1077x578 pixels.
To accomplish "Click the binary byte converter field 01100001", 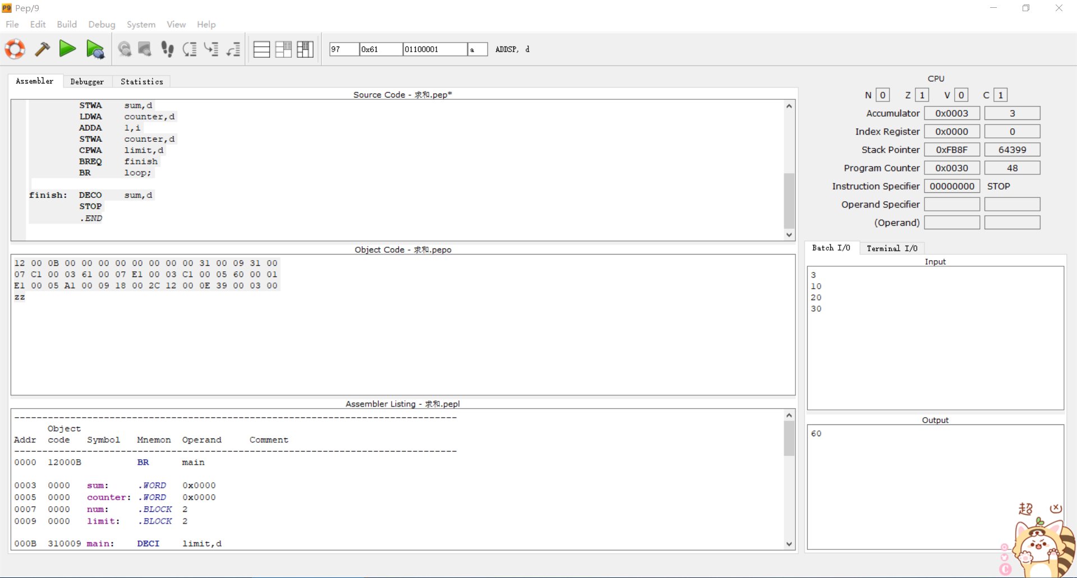I will (435, 49).
